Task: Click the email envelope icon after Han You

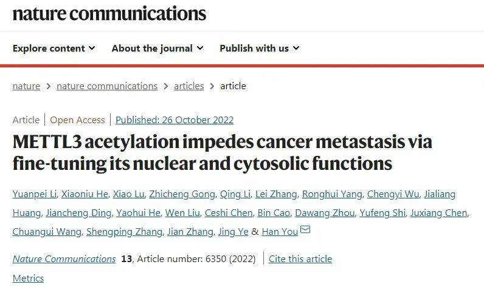Action: click(305, 230)
